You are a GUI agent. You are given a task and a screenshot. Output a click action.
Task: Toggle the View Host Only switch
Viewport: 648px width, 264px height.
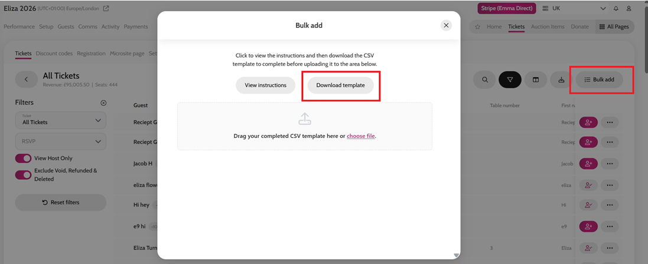click(x=23, y=159)
